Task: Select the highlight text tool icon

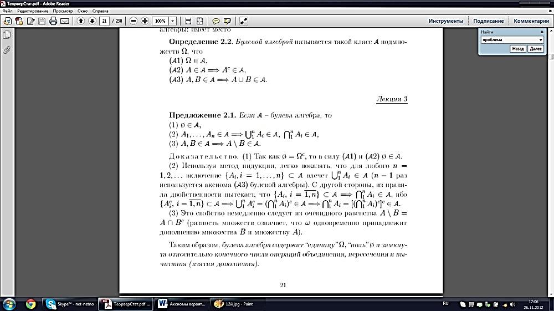Action: click(227, 21)
